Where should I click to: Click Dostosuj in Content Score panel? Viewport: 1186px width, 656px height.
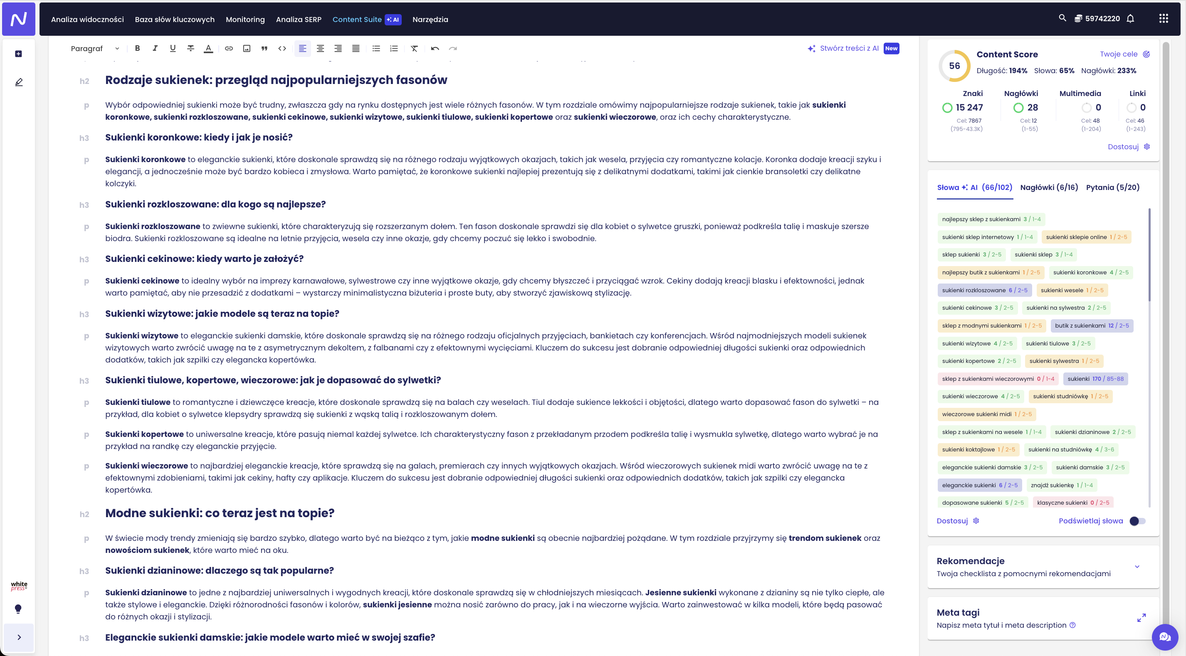pyautogui.click(x=1129, y=146)
